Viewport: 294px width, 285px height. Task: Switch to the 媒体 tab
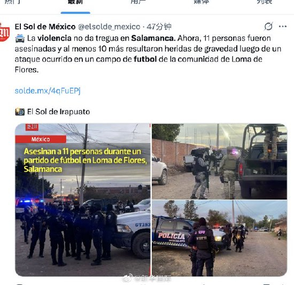click(201, 2)
